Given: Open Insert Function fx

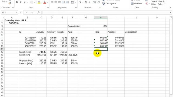Looking at the screenshot, I should (x=38, y=13).
